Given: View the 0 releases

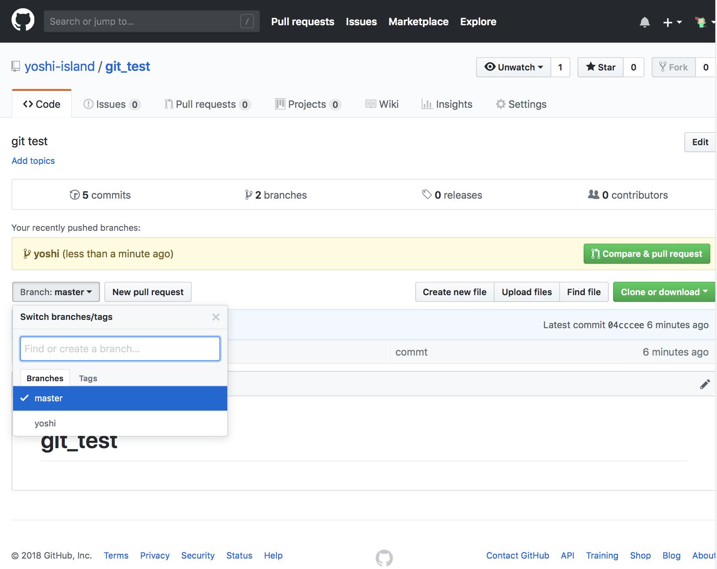Looking at the screenshot, I should coord(452,195).
